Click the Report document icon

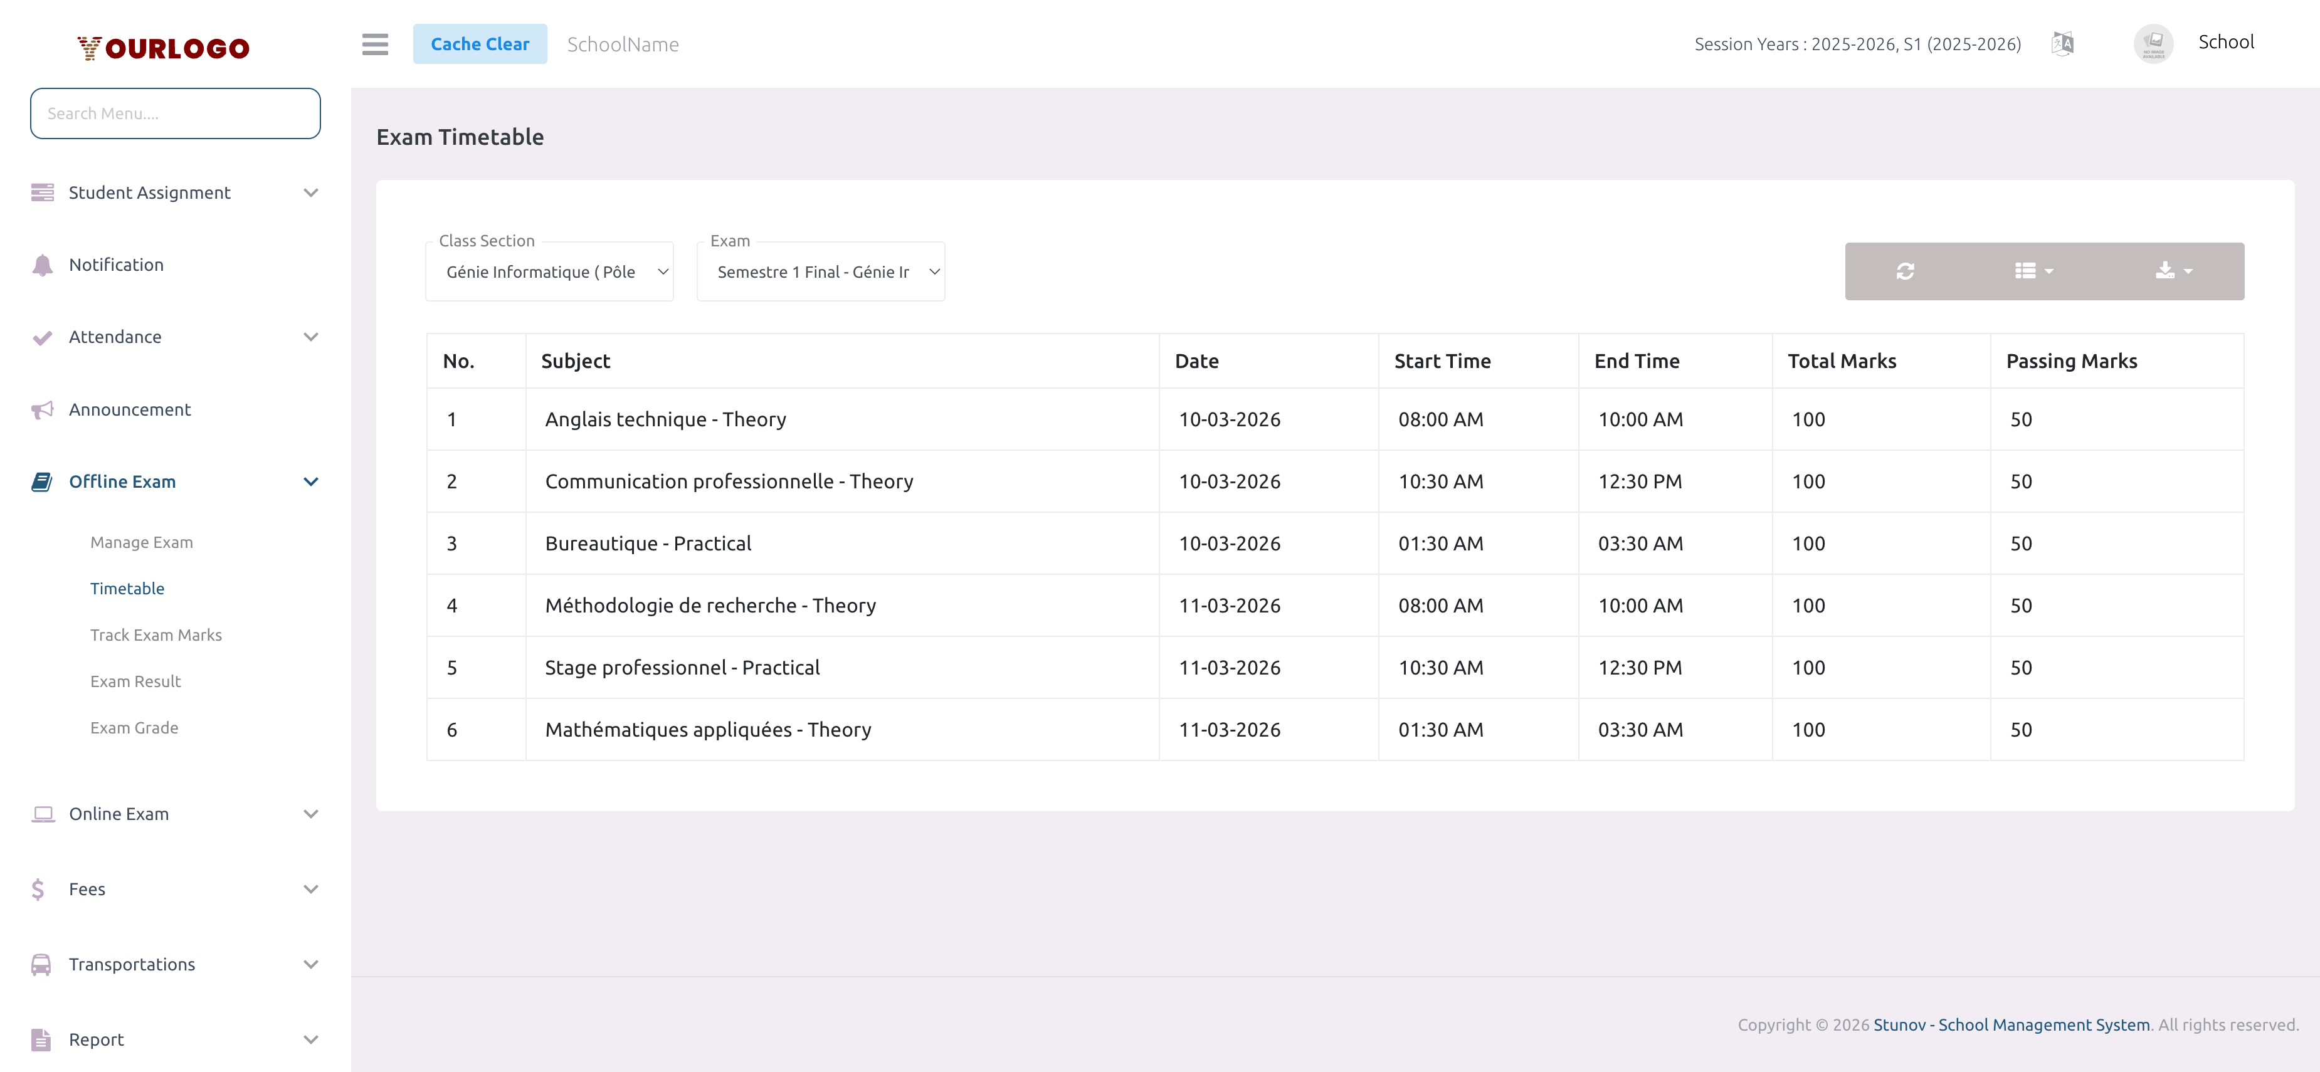pyautogui.click(x=41, y=1039)
